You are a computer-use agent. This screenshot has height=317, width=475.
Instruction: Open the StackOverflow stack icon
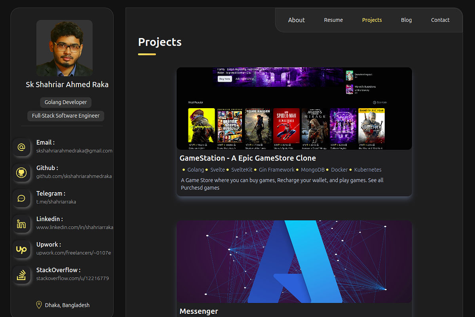click(x=21, y=275)
